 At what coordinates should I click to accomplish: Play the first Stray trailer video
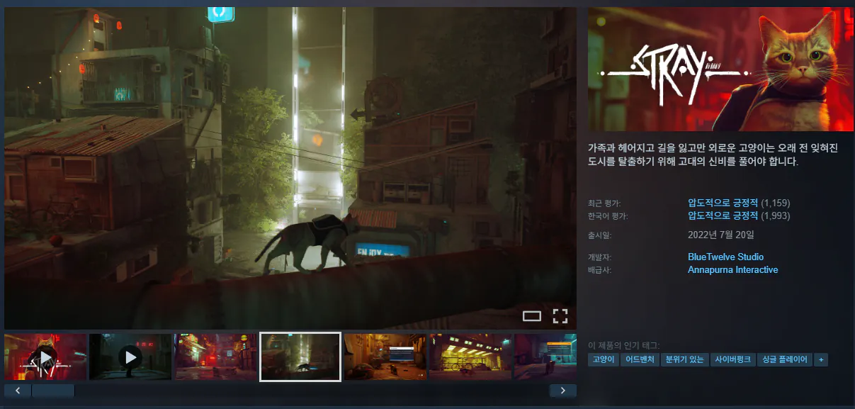tap(45, 356)
